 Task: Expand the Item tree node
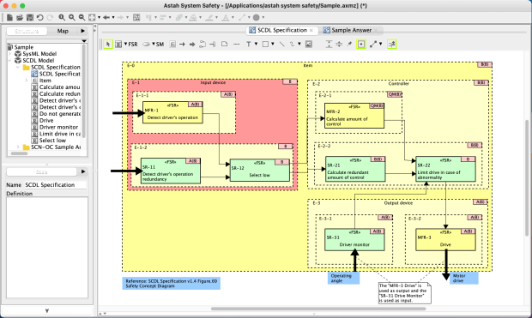(27, 81)
